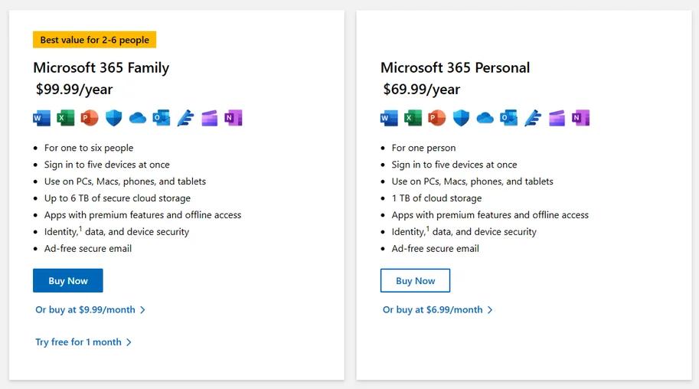Click the Outlook icon in the Personal plan
This screenshot has height=389, width=699.
tap(508, 118)
